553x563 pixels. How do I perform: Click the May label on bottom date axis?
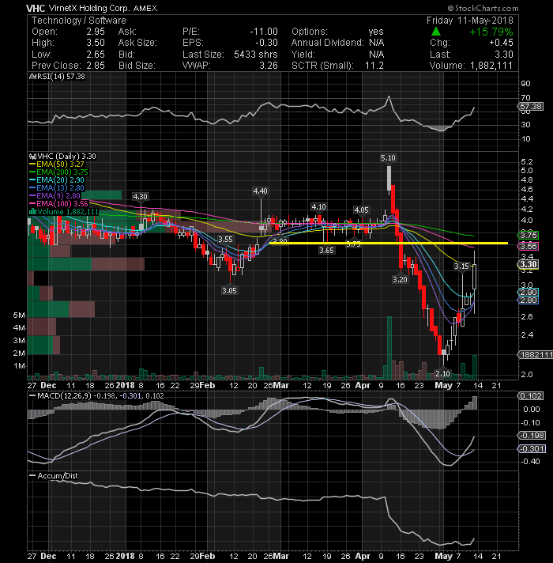point(443,556)
